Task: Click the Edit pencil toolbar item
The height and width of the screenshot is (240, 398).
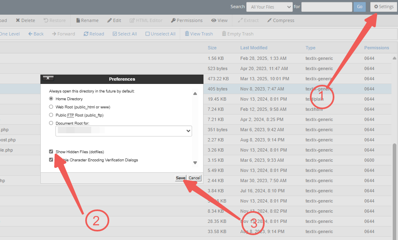Action: point(114,20)
